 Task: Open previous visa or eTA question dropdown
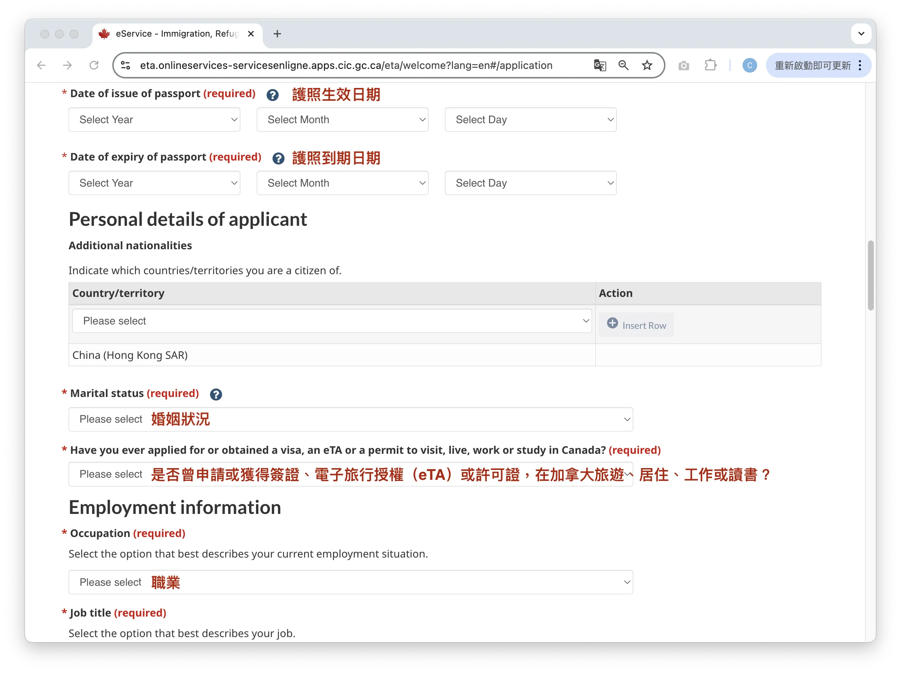351,474
